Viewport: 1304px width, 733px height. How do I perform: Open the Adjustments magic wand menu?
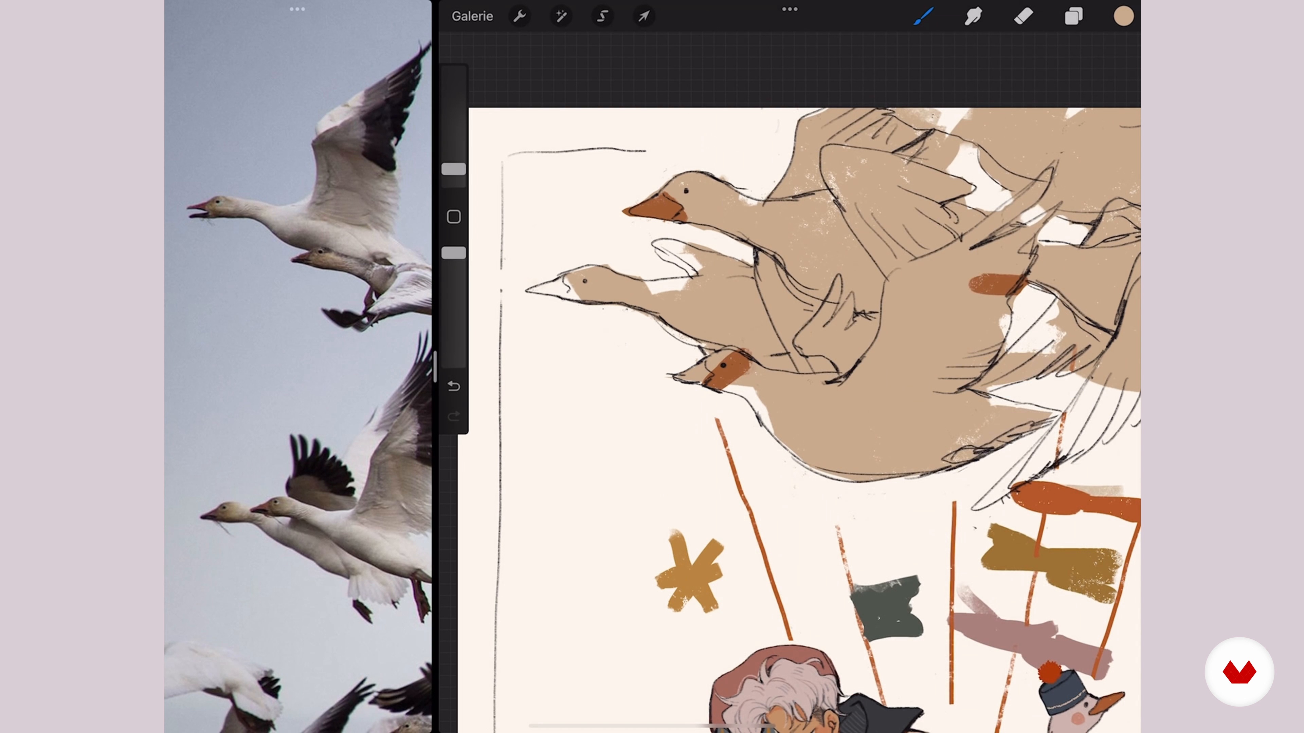(561, 16)
